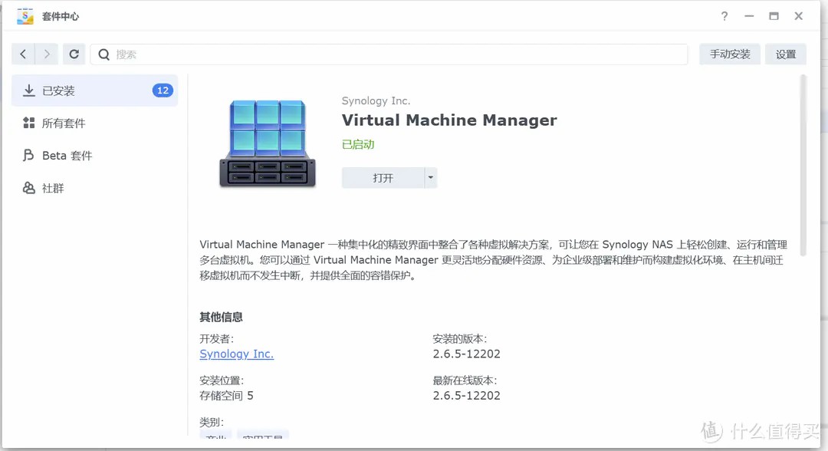Click the Virtual Machine Manager package image

[x=268, y=143]
